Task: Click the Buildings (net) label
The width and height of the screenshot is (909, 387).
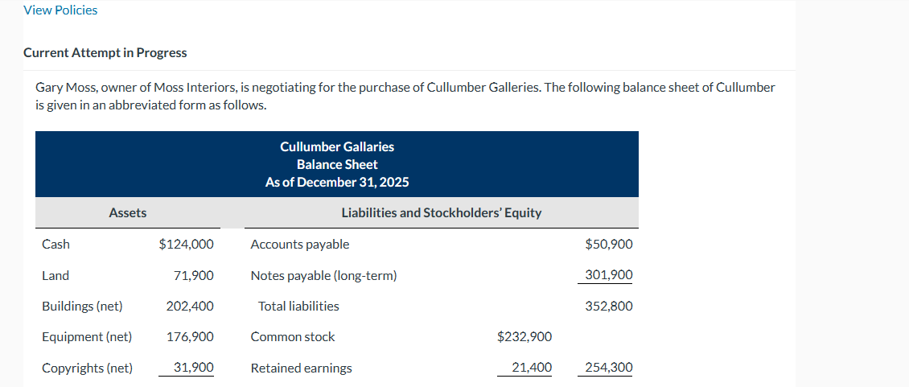Action: coord(82,306)
